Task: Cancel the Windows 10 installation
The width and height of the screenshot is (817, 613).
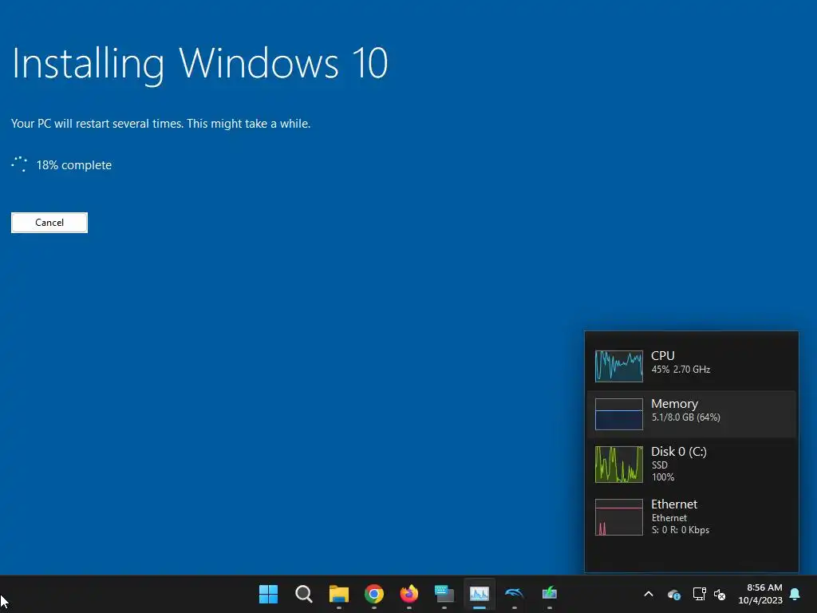Action: pos(49,223)
